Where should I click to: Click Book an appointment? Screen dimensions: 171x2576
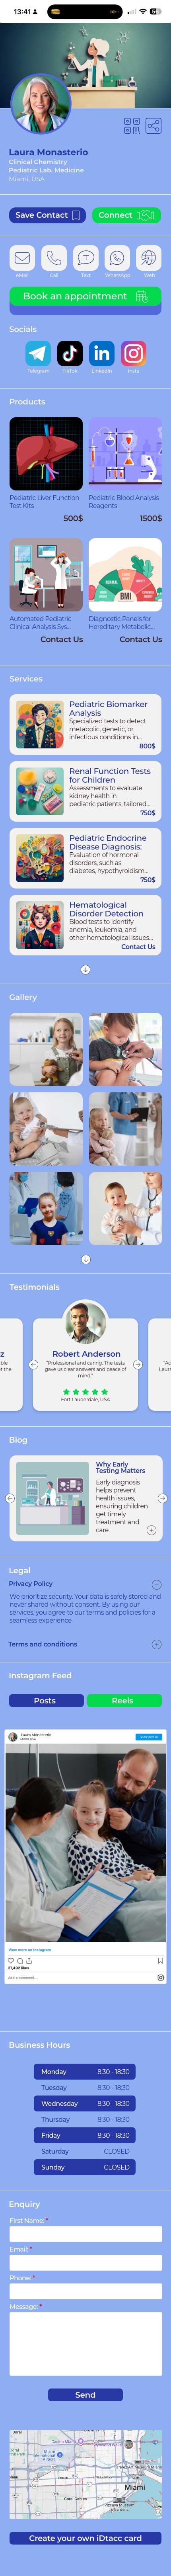pos(85,297)
